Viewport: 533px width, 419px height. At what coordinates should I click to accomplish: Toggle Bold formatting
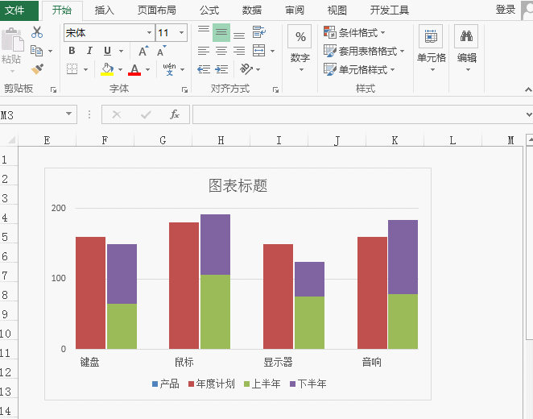pyautogui.click(x=72, y=51)
